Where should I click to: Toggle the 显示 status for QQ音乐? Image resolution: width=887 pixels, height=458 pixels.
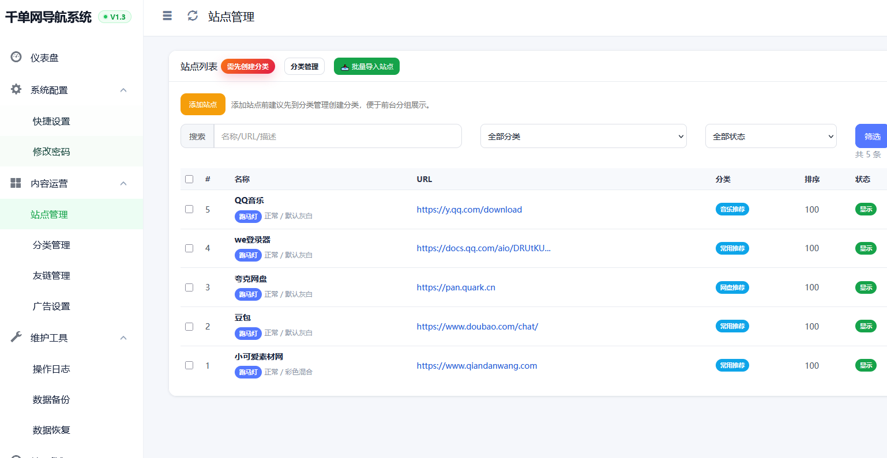tap(866, 209)
